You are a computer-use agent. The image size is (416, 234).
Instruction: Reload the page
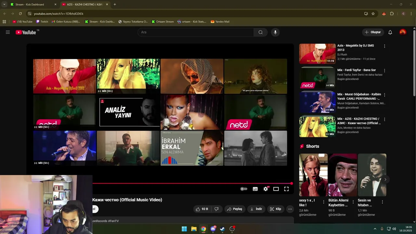[x=20, y=14]
